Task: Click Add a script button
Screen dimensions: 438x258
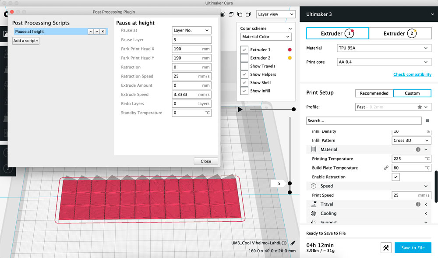Action: click(x=26, y=41)
